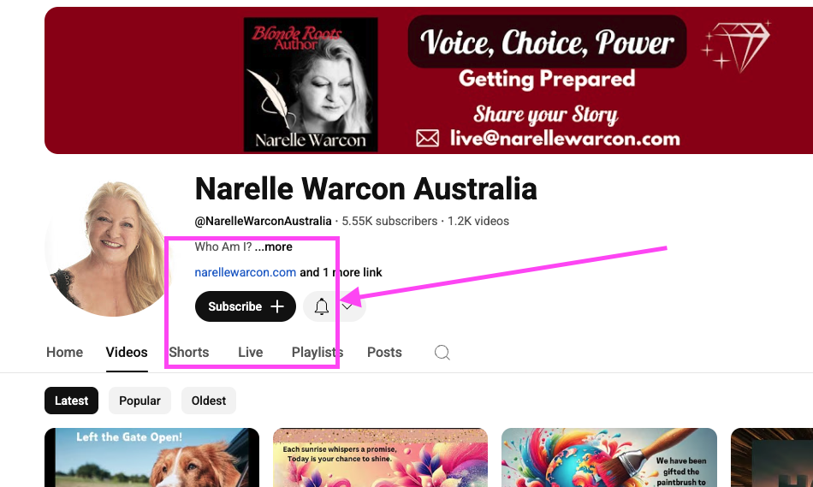Viewport: 813px width, 487px height.
Task: Switch to the Playlists tab
Action: (317, 352)
